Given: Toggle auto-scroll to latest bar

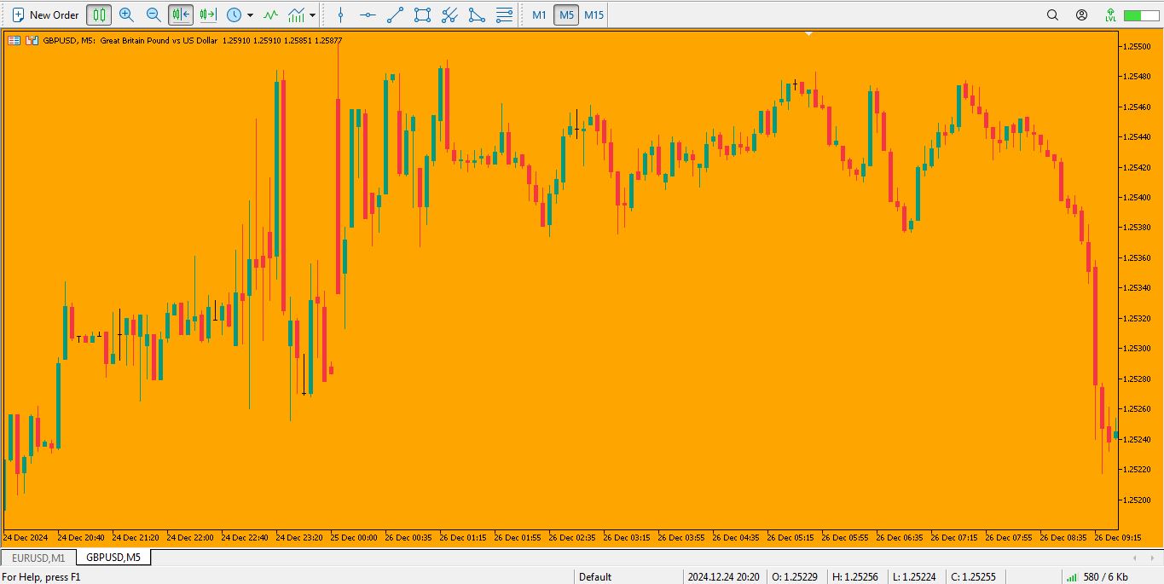Looking at the screenshot, I should pyautogui.click(x=181, y=14).
